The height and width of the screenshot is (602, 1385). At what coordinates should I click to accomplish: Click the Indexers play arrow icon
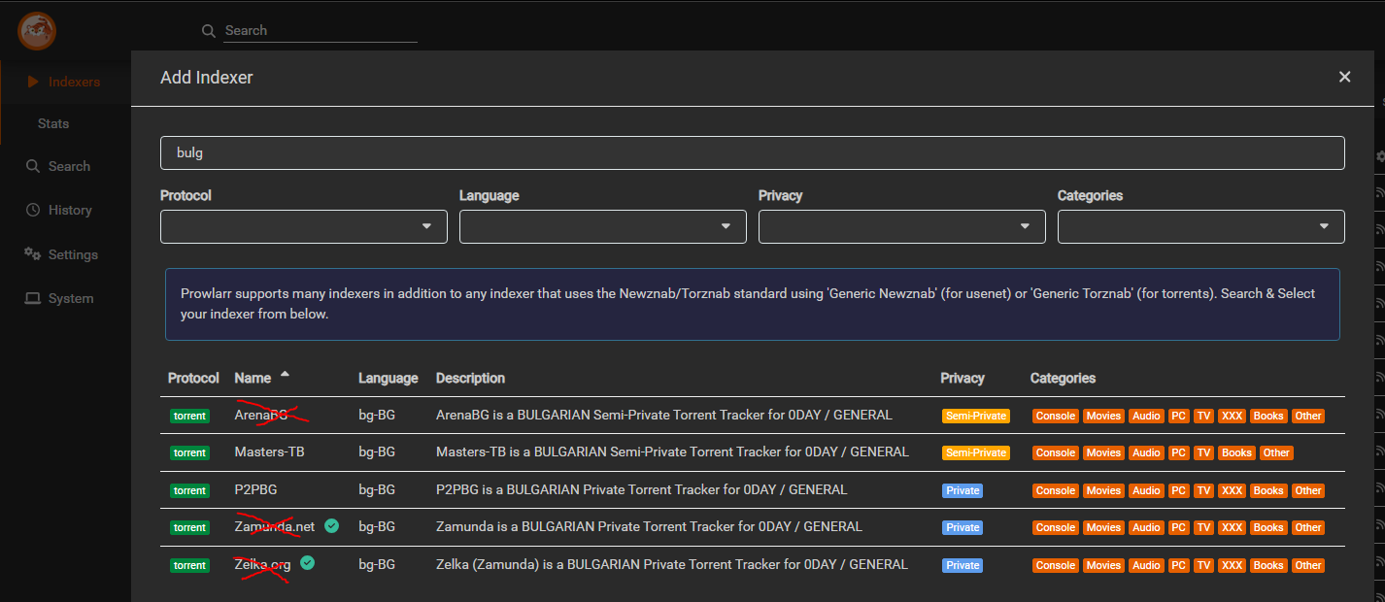tap(33, 82)
